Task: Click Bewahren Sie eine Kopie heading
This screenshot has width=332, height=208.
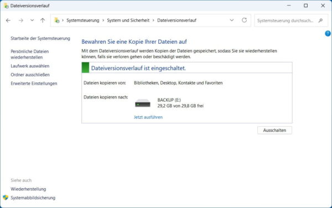Action: pos(134,41)
